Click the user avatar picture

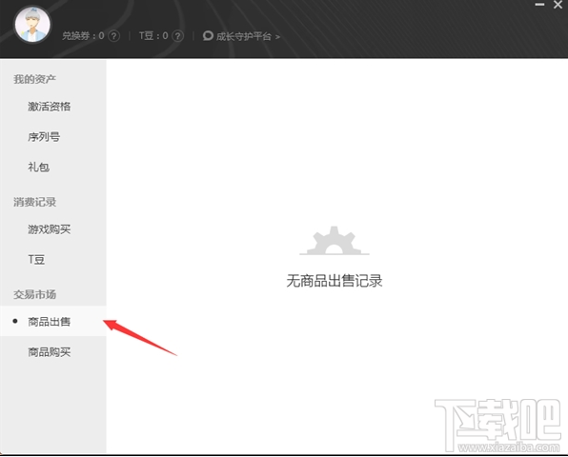click(32, 25)
